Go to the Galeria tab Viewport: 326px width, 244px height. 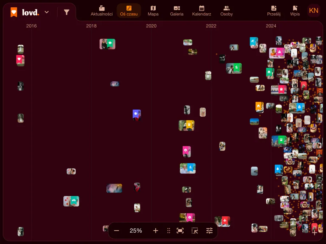pos(177,11)
